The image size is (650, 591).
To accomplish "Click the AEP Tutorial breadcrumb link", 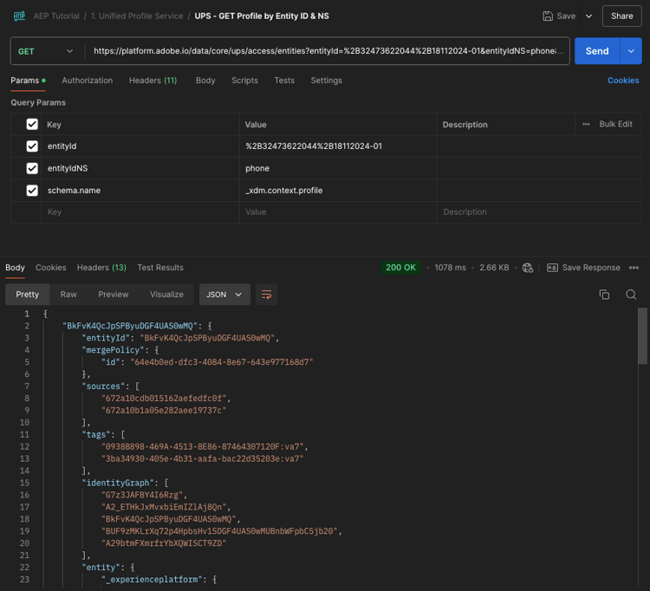I will [56, 16].
